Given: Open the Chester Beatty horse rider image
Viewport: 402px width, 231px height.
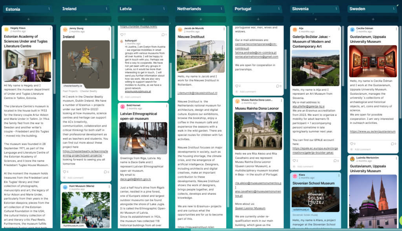Looking at the screenshot, I should (x=86, y=64).
